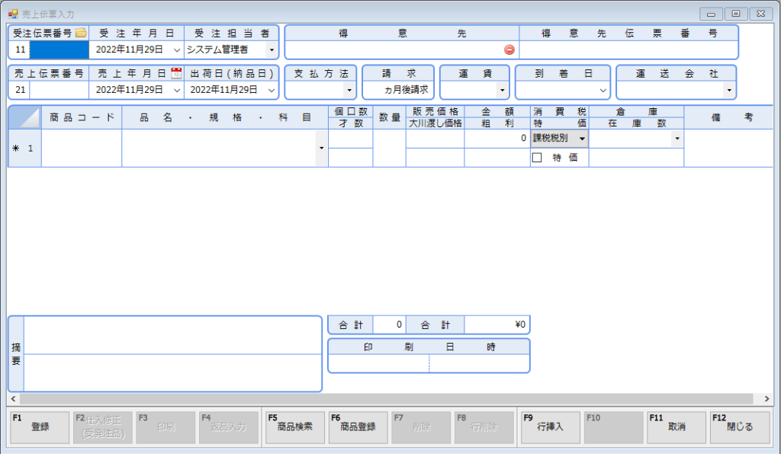Open the 運送会社 dropdown
781x454 pixels.
[x=728, y=90]
